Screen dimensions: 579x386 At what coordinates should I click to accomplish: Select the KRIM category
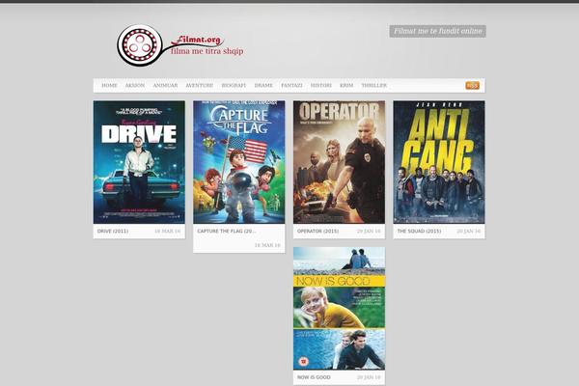346,85
